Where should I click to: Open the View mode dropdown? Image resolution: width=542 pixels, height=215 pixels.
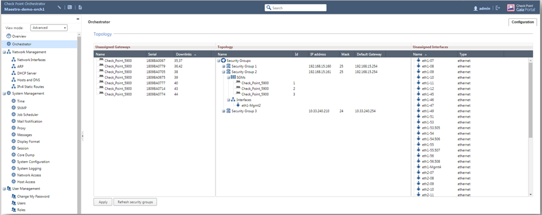[49, 28]
